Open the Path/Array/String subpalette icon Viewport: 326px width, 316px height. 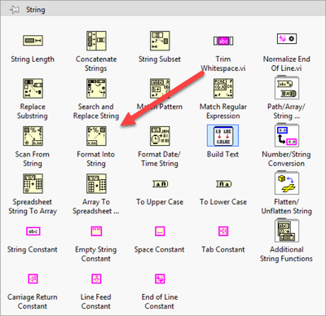[x=287, y=88]
